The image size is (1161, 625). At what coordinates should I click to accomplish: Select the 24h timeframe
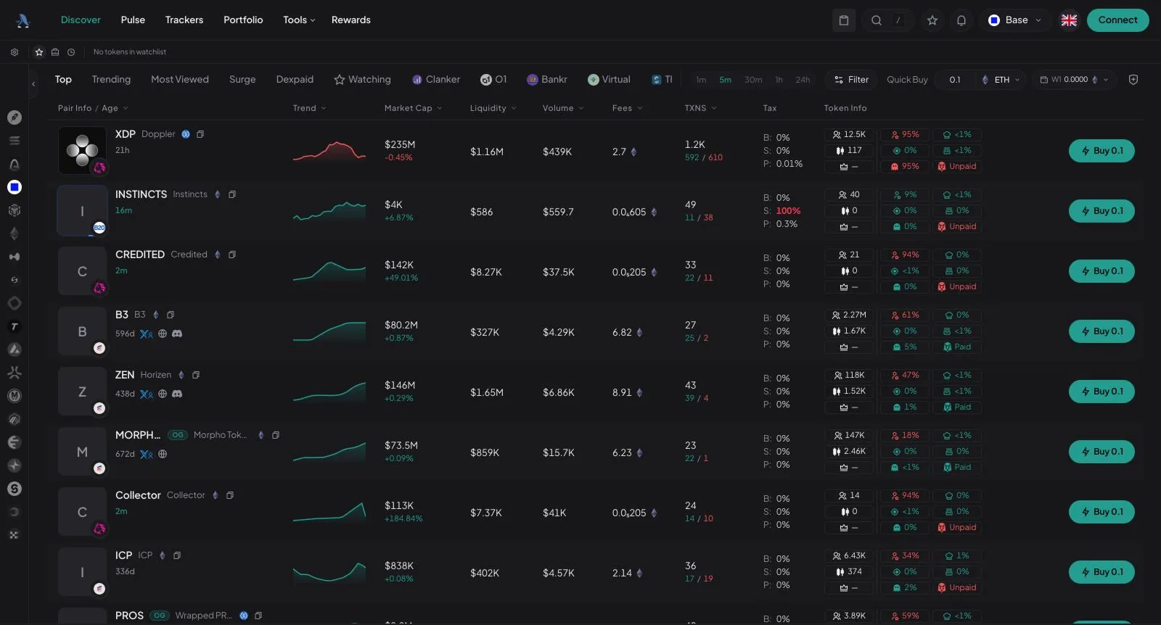tap(803, 80)
